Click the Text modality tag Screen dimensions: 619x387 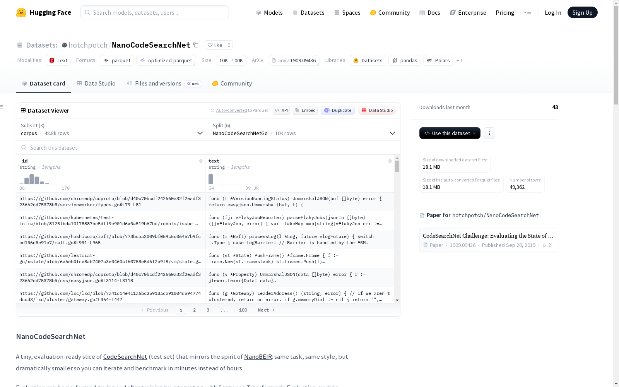[x=58, y=60]
